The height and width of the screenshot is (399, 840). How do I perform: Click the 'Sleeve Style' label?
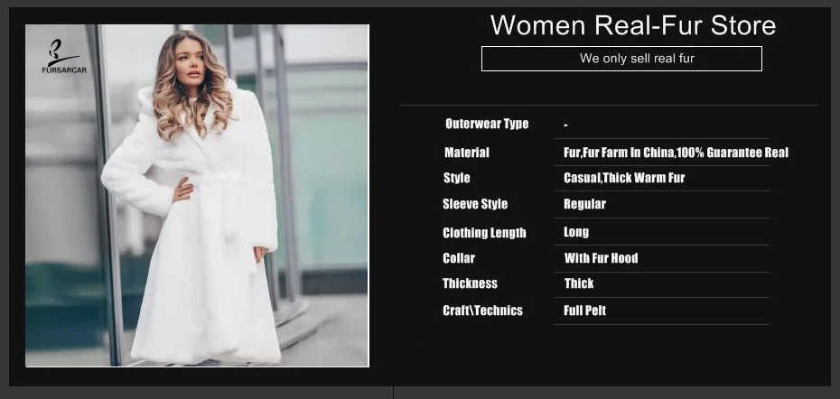[x=475, y=204]
